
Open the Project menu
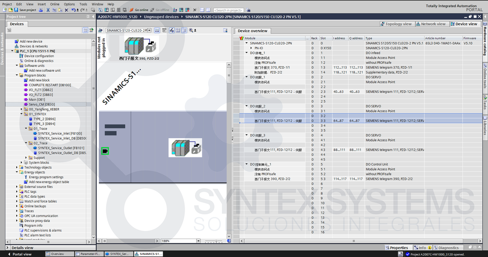7,4
